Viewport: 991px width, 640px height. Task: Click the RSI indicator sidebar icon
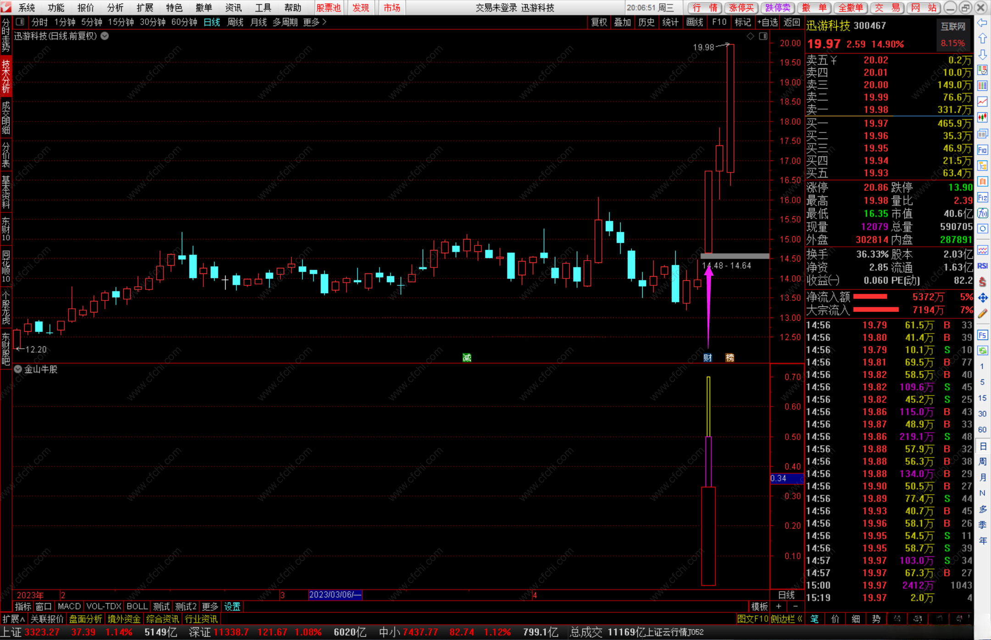click(982, 266)
